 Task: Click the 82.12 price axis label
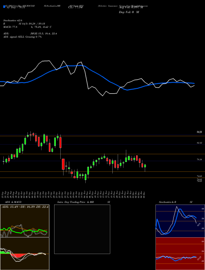(x=199, y=143)
